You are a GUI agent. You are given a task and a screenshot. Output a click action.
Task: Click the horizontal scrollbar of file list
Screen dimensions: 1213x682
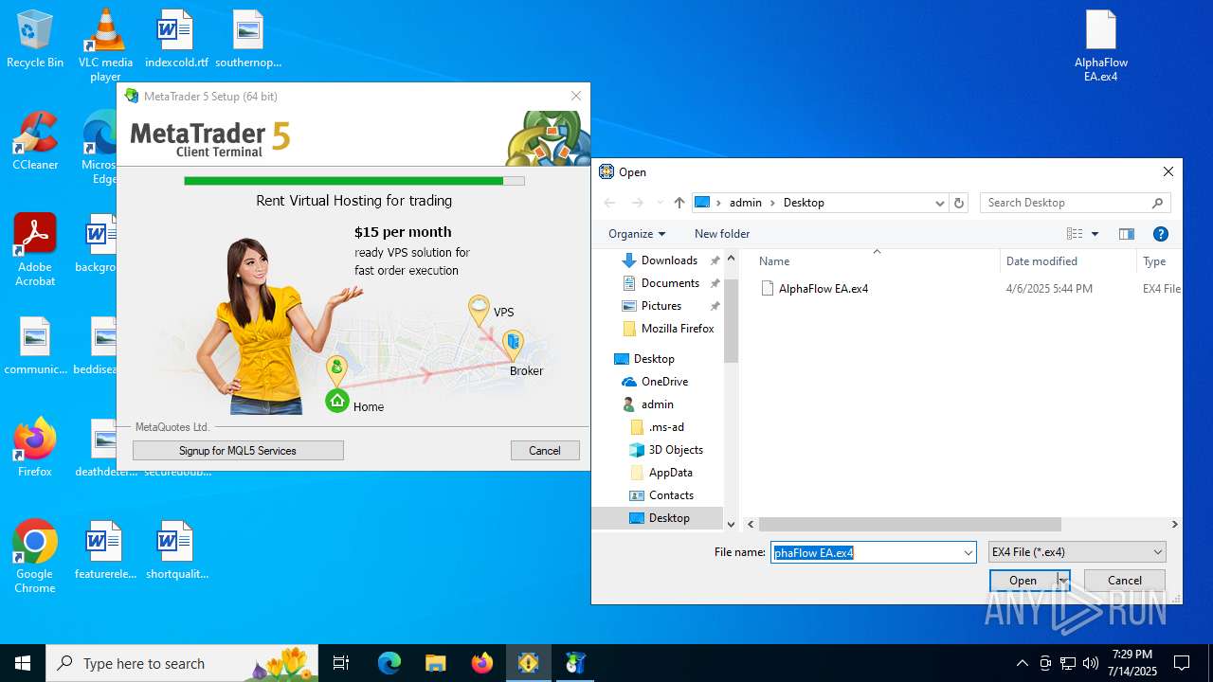click(x=910, y=524)
